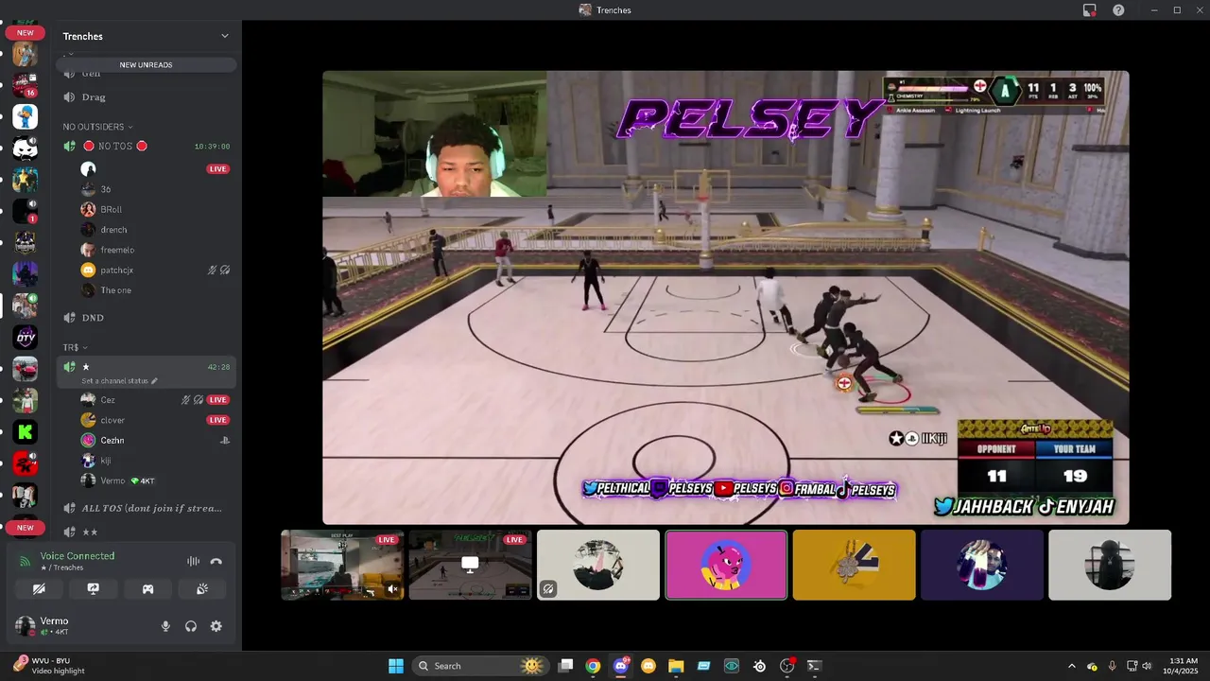The image size is (1210, 681).
Task: Open the SteelSeries app from the taskbar
Action: 759,666
